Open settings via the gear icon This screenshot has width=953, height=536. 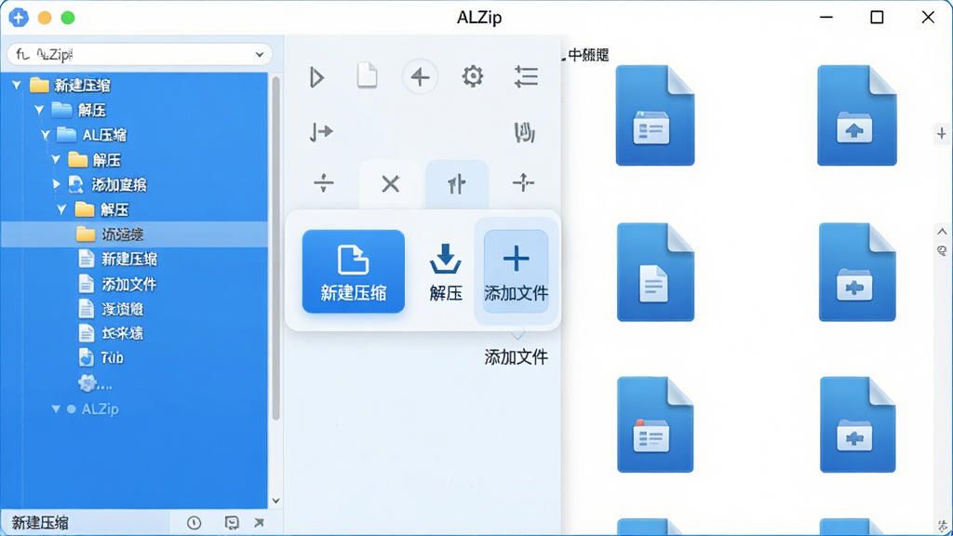tap(472, 76)
